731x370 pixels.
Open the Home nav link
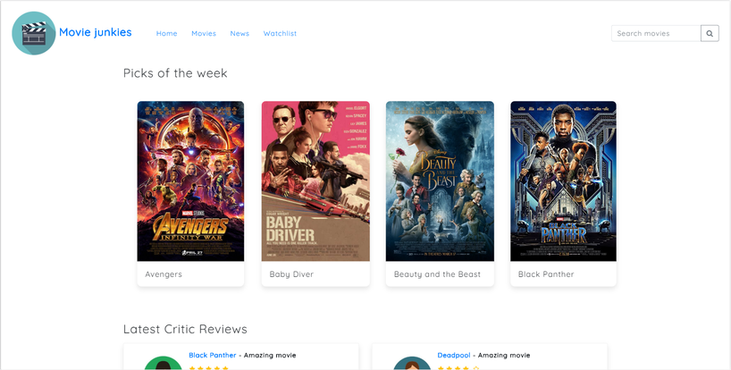click(166, 34)
